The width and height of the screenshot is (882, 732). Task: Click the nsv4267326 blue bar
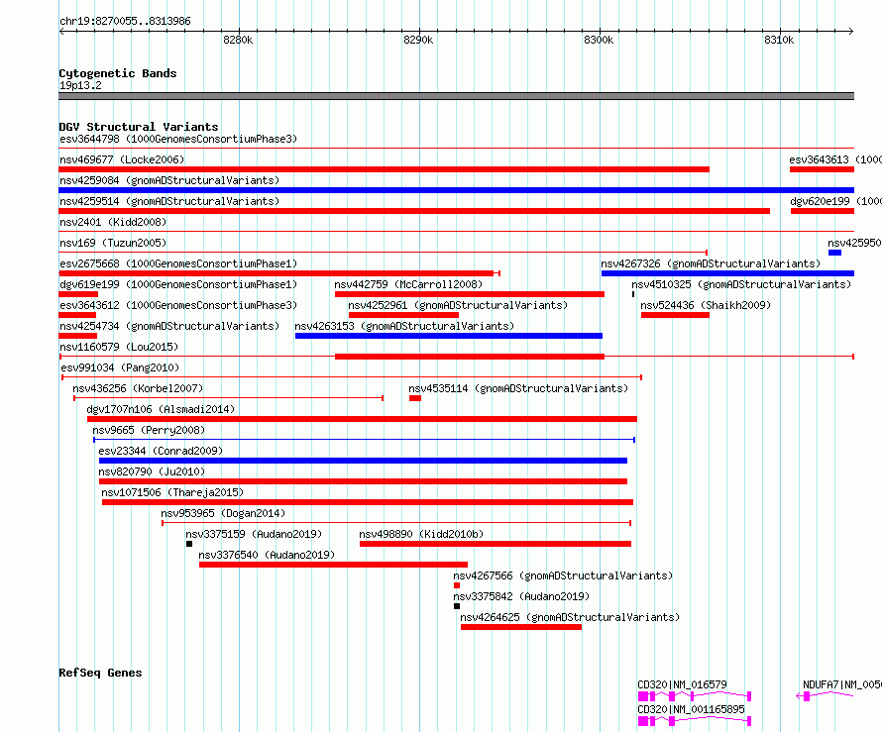click(727, 273)
